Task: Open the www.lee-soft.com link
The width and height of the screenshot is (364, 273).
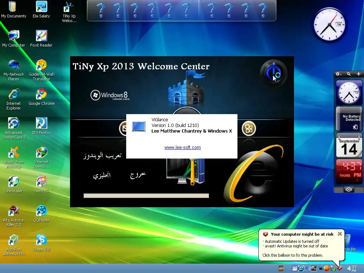Action: 182,148
